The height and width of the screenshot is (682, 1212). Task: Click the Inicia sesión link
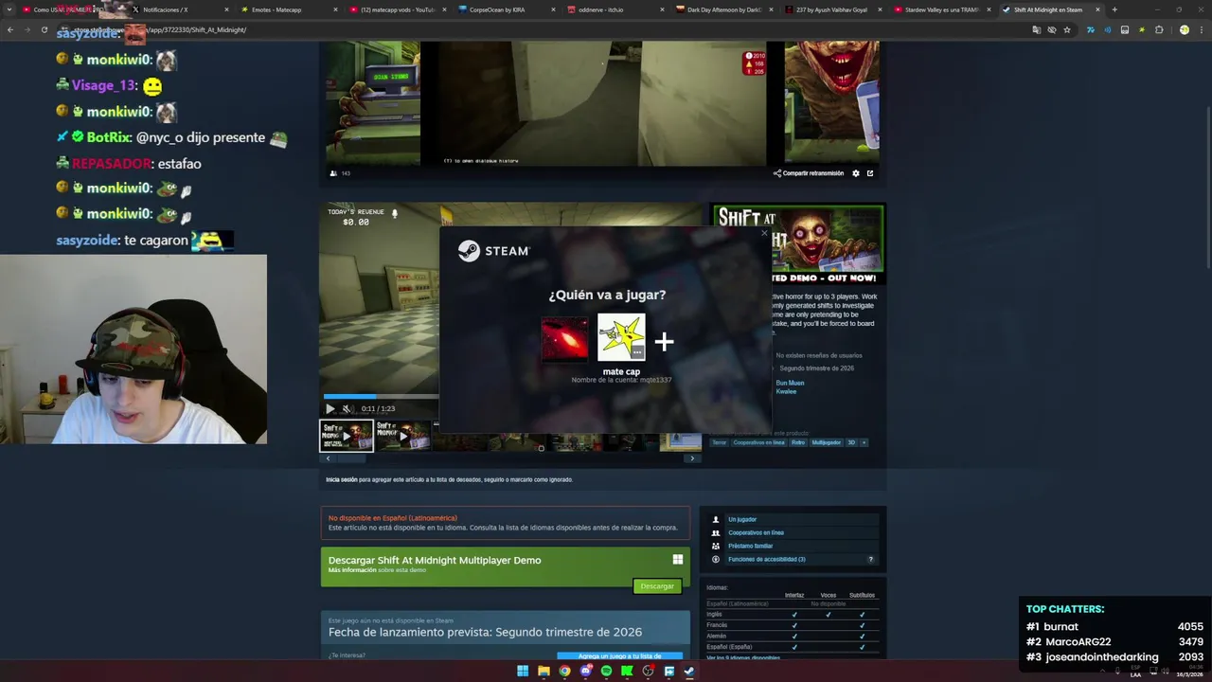pyautogui.click(x=342, y=479)
